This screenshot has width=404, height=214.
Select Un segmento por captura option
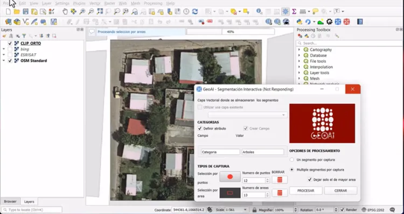pyautogui.click(x=291, y=160)
